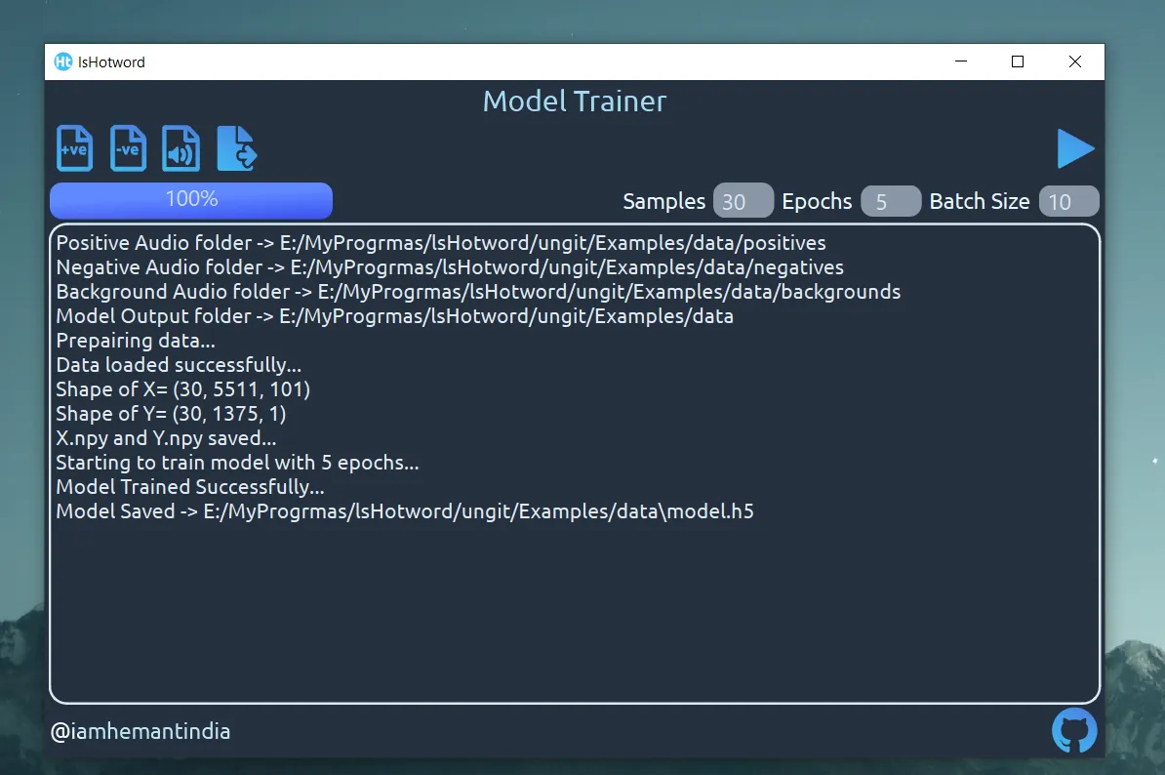
Task: Click the 100% training progress bar
Action: coord(191,201)
